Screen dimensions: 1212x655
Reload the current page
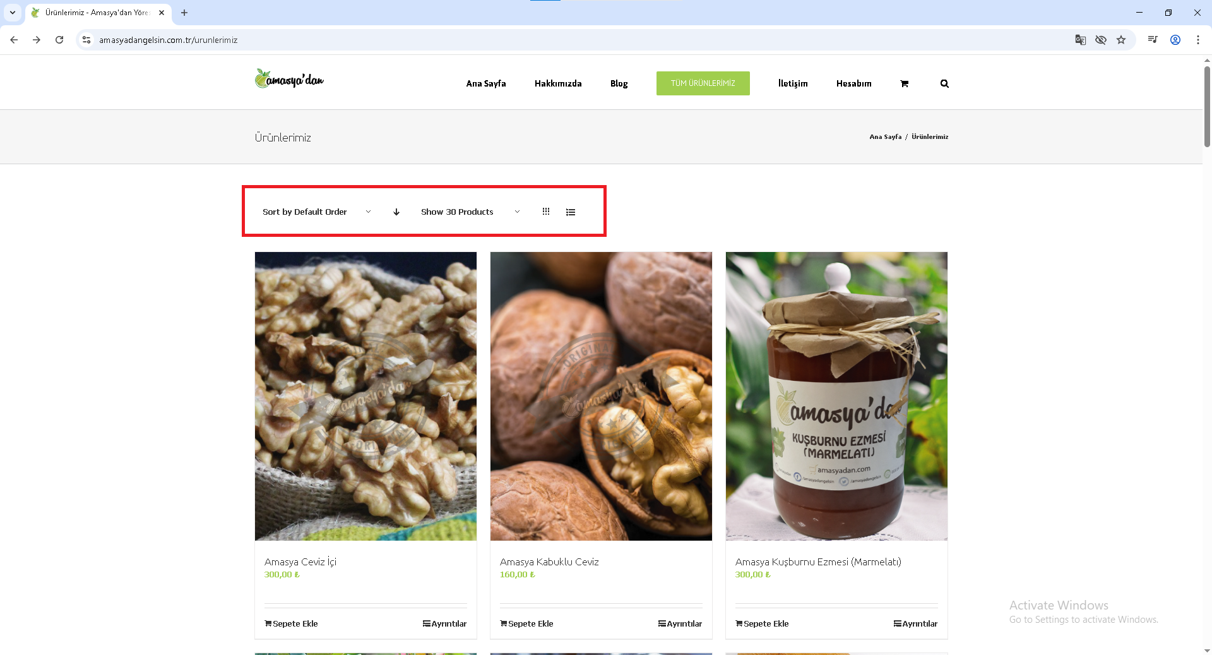(59, 40)
